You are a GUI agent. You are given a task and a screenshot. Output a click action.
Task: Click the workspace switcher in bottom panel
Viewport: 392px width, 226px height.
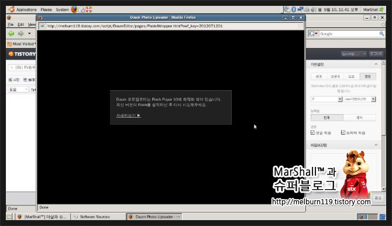(367, 217)
